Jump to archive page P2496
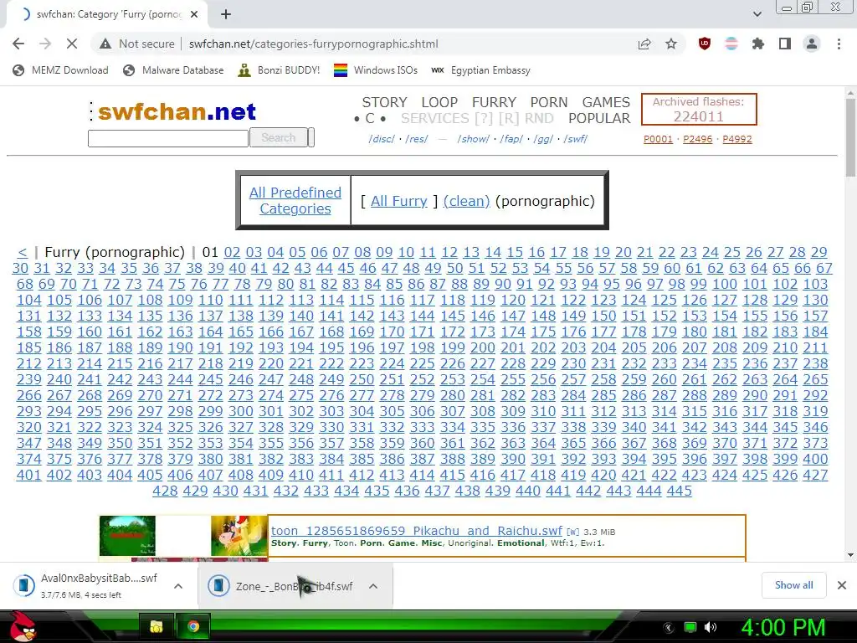The height and width of the screenshot is (643, 857). (698, 139)
